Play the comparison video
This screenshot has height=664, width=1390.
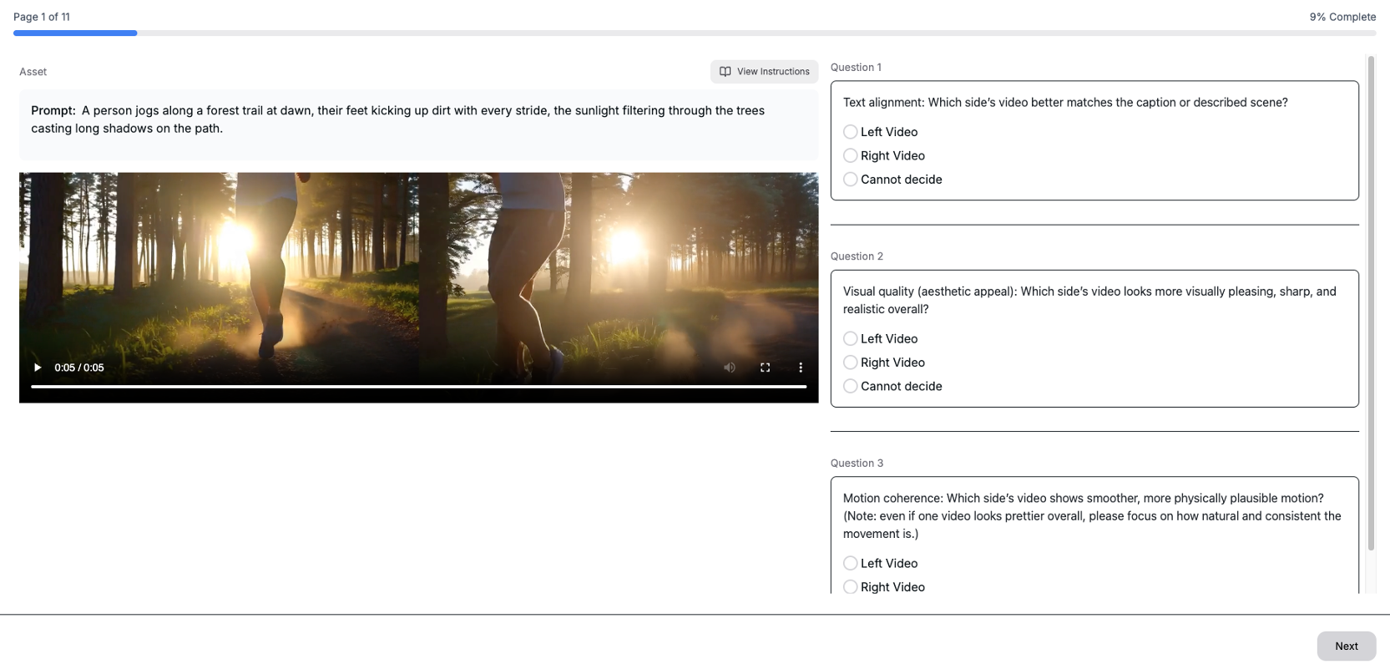point(38,367)
